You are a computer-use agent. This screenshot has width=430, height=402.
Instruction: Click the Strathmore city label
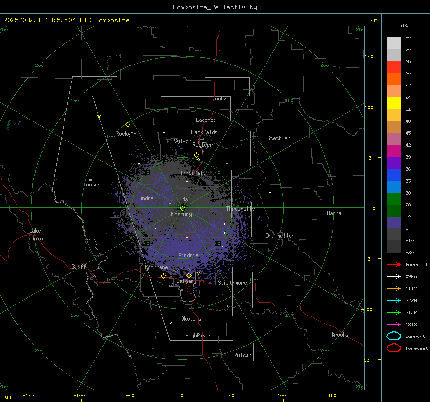(x=232, y=283)
